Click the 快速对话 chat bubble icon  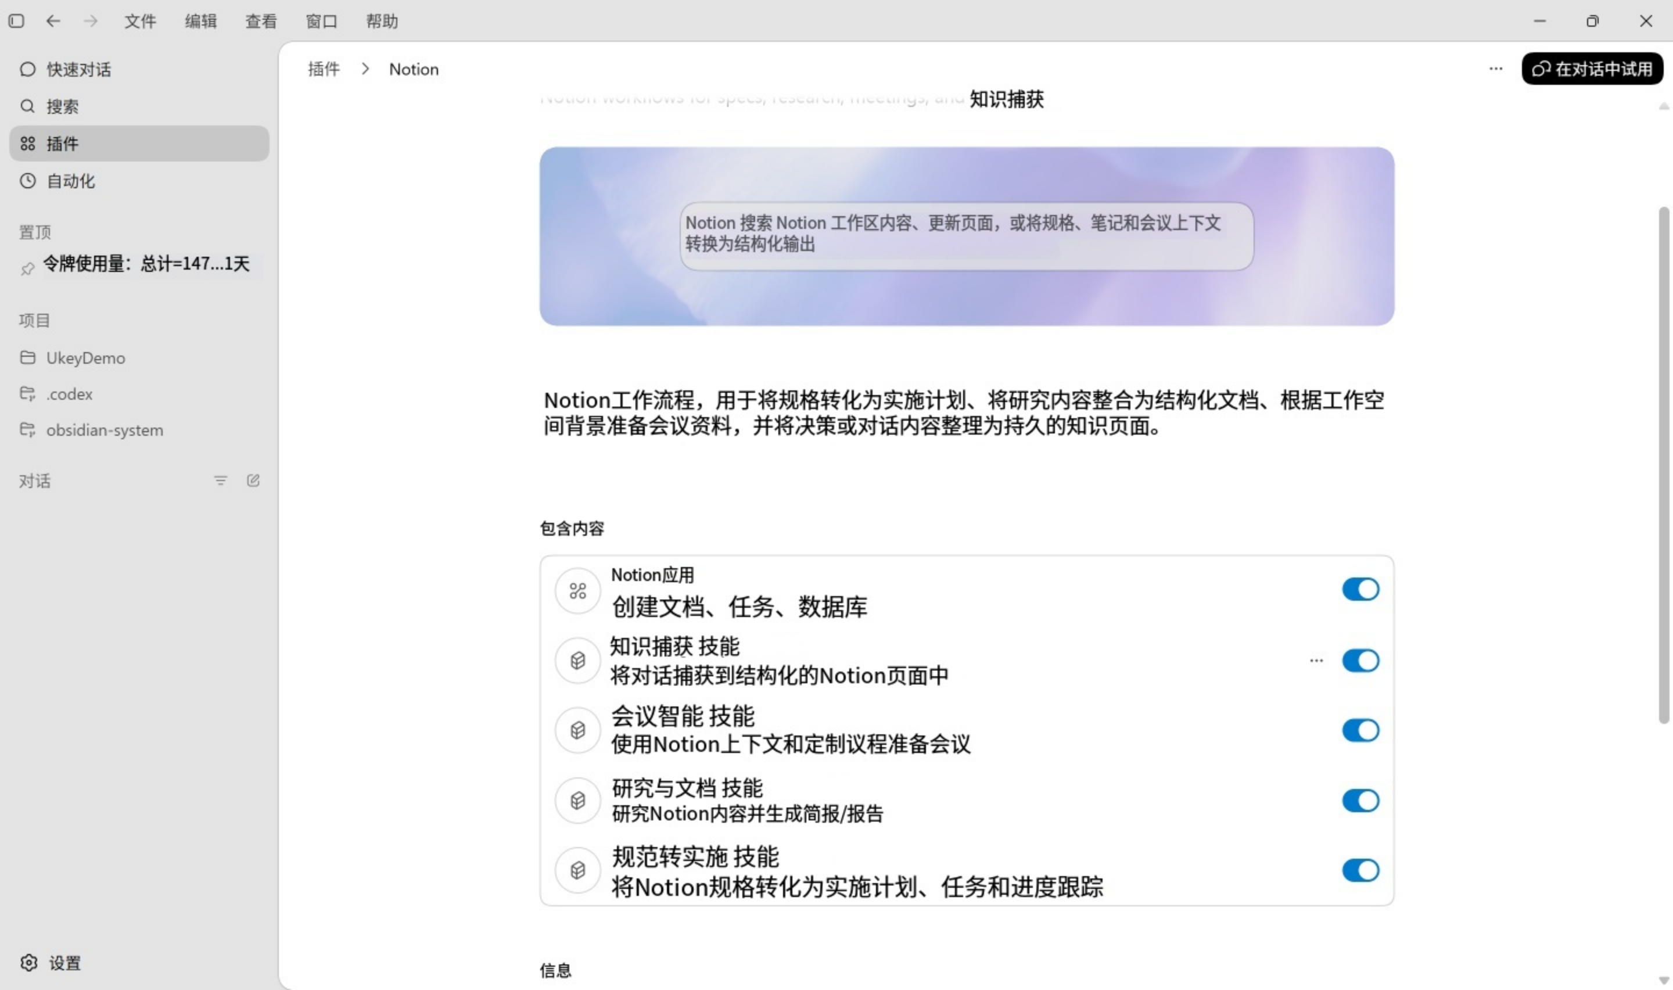[27, 69]
